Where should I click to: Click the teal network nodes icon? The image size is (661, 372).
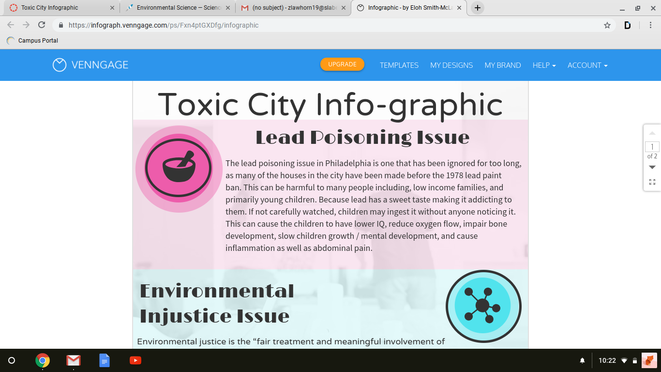(x=483, y=306)
